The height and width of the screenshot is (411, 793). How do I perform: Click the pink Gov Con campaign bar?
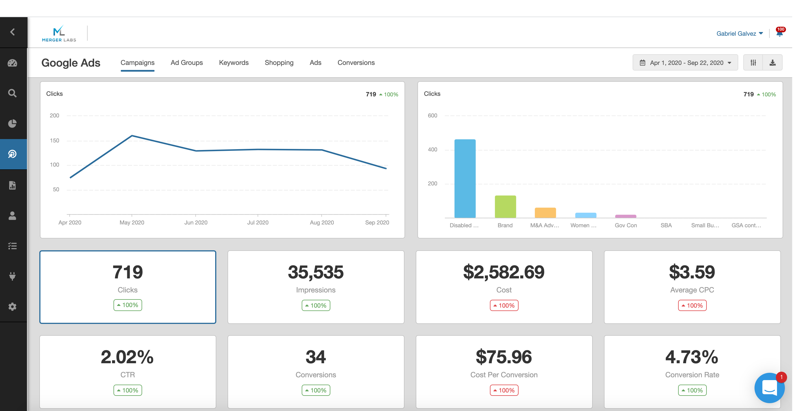point(626,216)
